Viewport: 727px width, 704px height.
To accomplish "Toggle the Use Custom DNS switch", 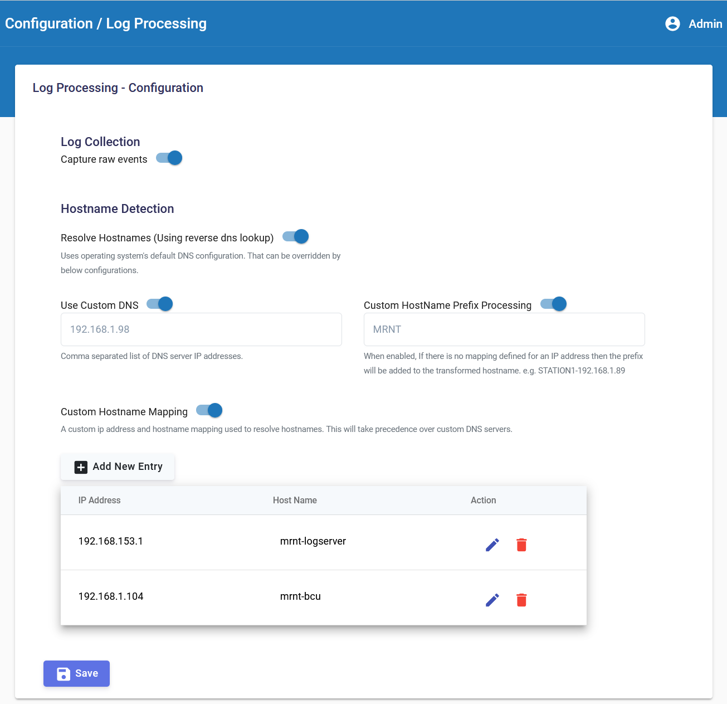I will [160, 304].
